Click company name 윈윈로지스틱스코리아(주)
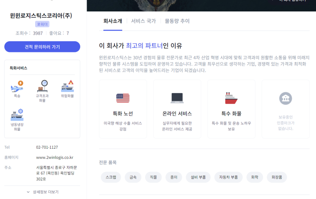Viewport: 316px width, 199px height. pyautogui.click(x=41, y=16)
